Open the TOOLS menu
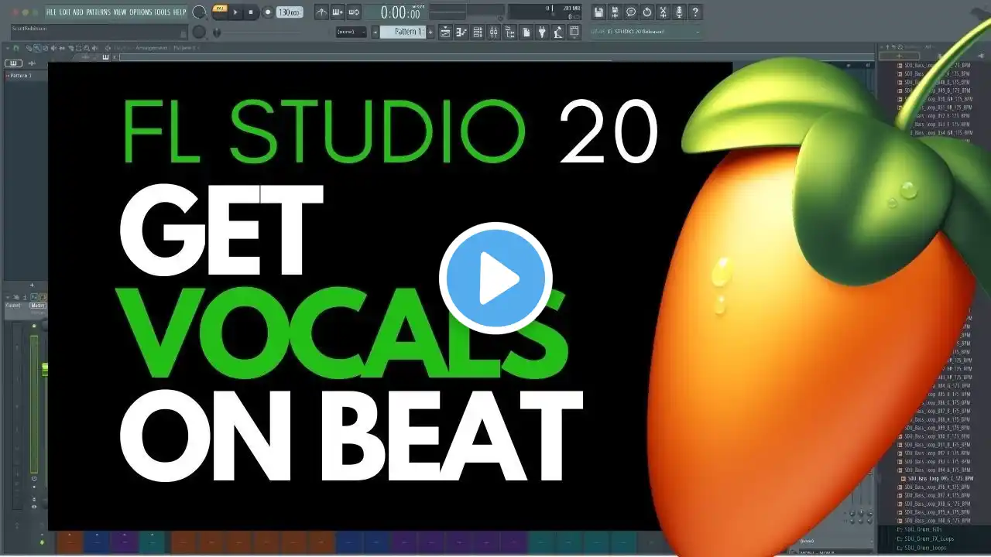The width and height of the screenshot is (991, 557). (x=163, y=12)
